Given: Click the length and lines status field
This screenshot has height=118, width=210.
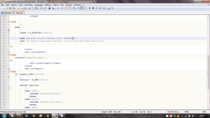Looking at the screenshot, I should 111,112.
